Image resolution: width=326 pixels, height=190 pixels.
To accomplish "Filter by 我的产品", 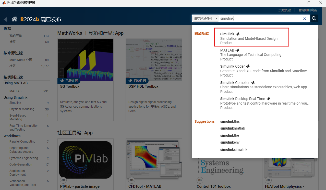I will (16, 36).
